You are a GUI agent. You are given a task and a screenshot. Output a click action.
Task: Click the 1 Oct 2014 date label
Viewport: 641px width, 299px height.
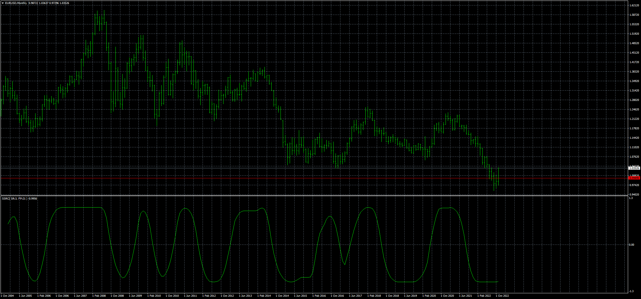click(x=282, y=296)
